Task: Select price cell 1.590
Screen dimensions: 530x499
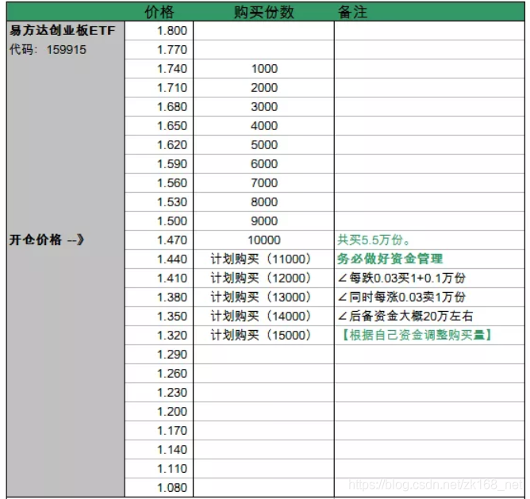Action: tap(159, 164)
